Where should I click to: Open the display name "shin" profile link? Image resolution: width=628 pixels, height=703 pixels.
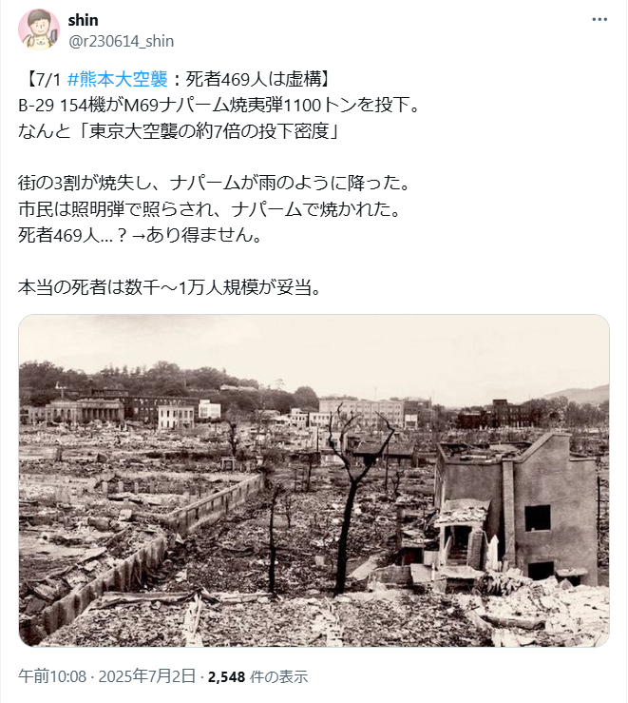(83, 20)
